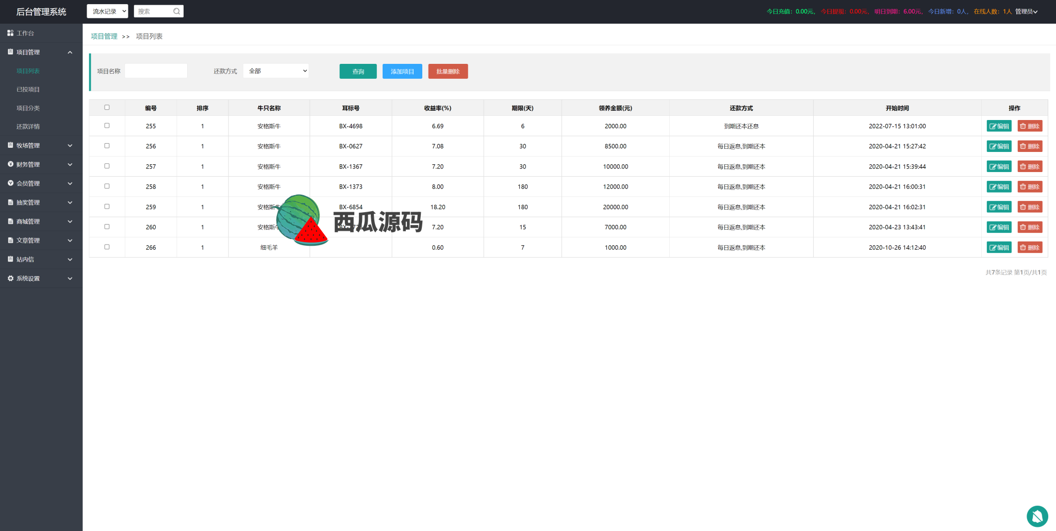
Task: Select 项目分类 in sidebar submenu
Action: (x=28, y=108)
